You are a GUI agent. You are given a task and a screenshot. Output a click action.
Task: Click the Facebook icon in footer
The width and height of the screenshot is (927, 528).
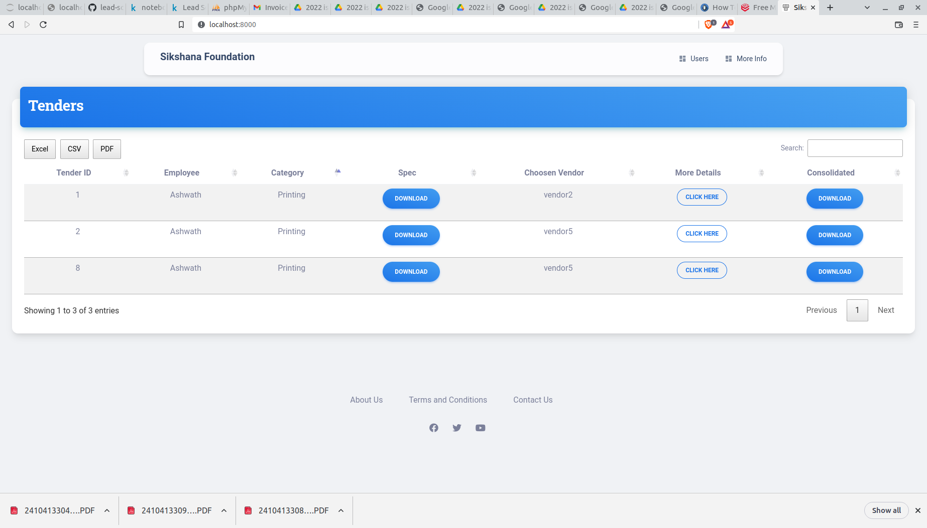pyautogui.click(x=434, y=428)
